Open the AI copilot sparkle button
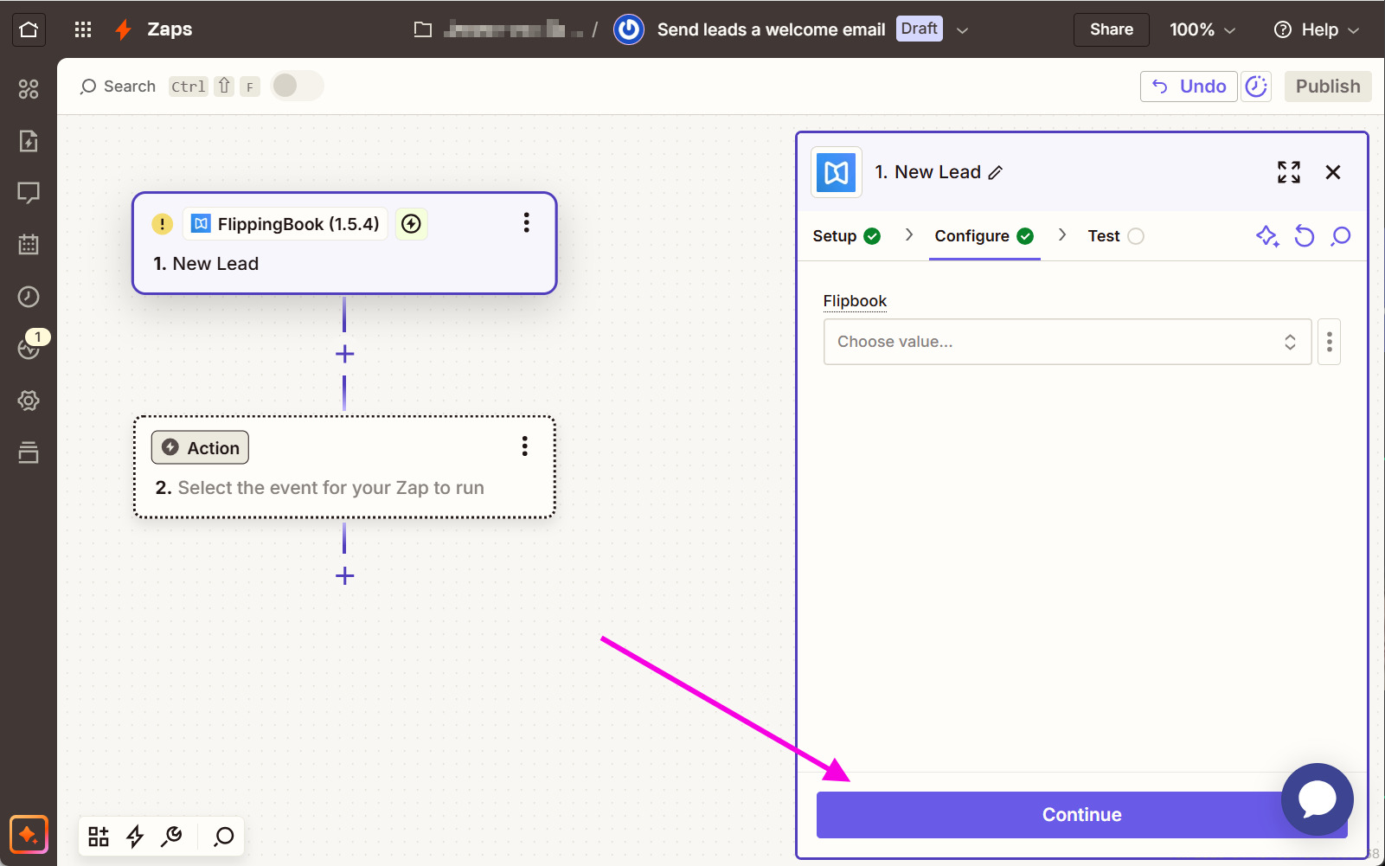 pyautogui.click(x=29, y=835)
